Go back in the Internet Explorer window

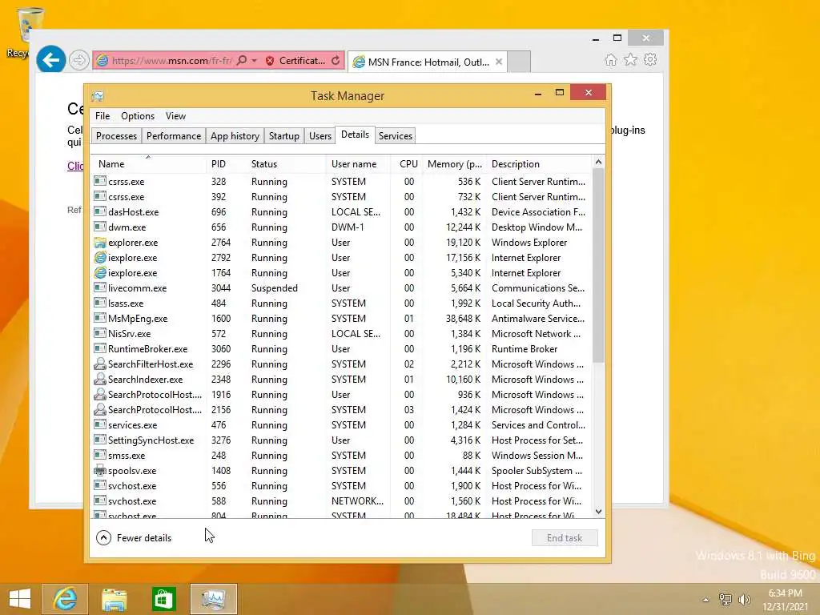[50, 60]
